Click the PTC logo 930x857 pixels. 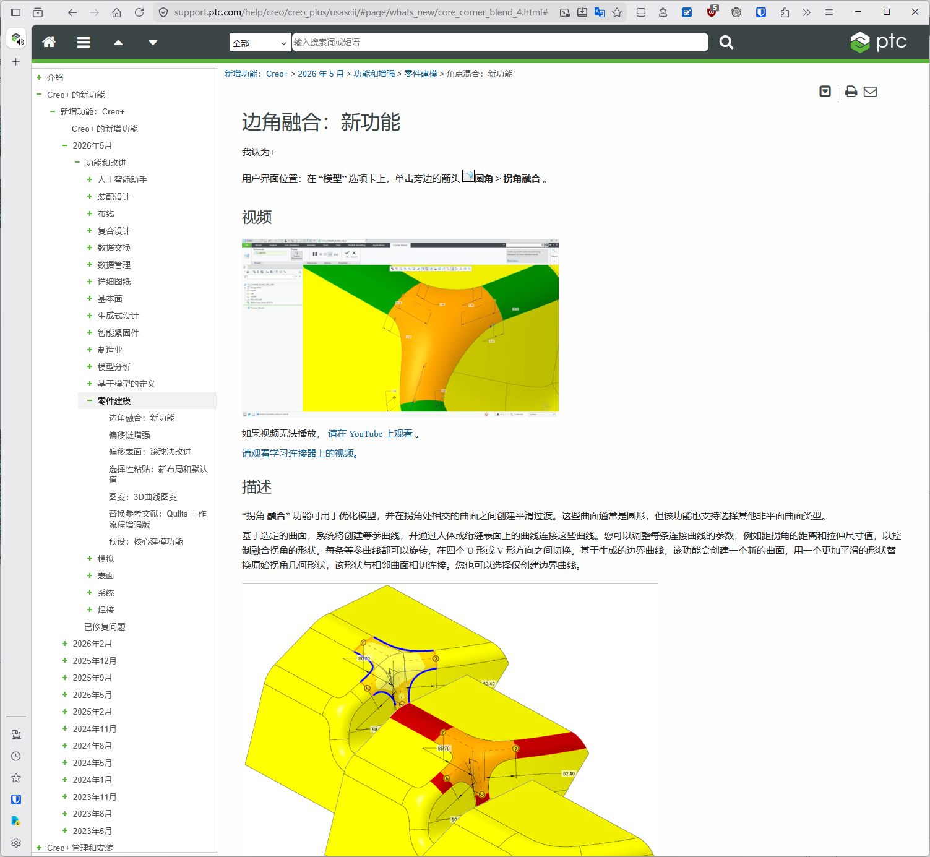[879, 42]
